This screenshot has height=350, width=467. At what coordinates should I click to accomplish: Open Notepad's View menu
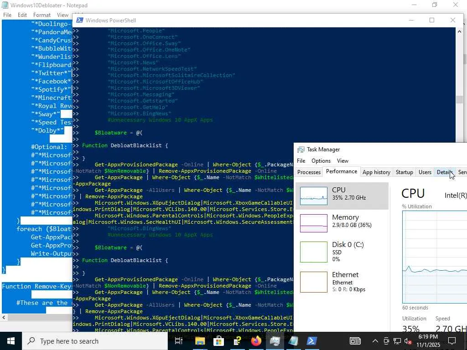pyautogui.click(x=62, y=15)
